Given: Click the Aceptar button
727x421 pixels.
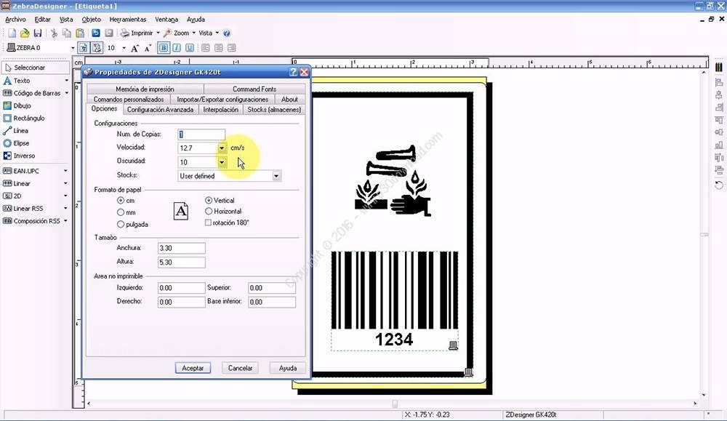Looking at the screenshot, I should pos(193,368).
